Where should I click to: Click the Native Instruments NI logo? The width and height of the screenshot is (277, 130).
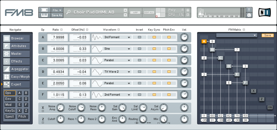pos(264,12)
